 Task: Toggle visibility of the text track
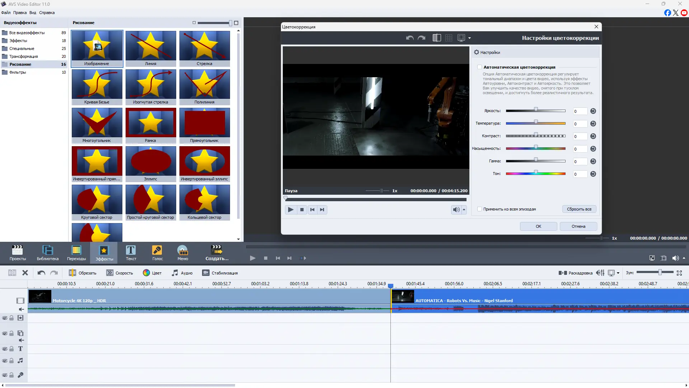pos(5,349)
